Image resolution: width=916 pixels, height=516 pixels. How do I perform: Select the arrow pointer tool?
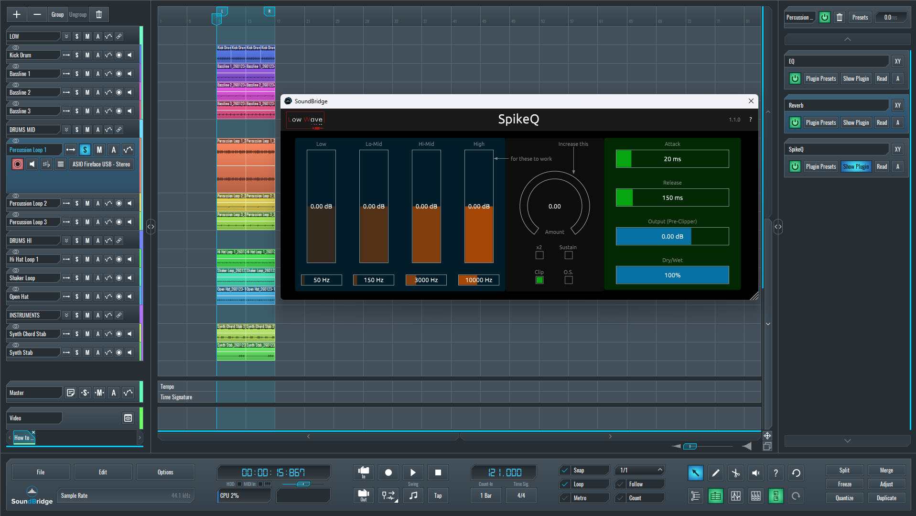coord(695,473)
